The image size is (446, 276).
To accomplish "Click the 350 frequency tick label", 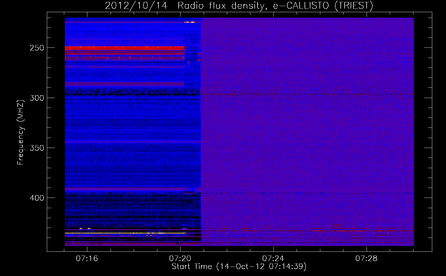I will (37, 148).
